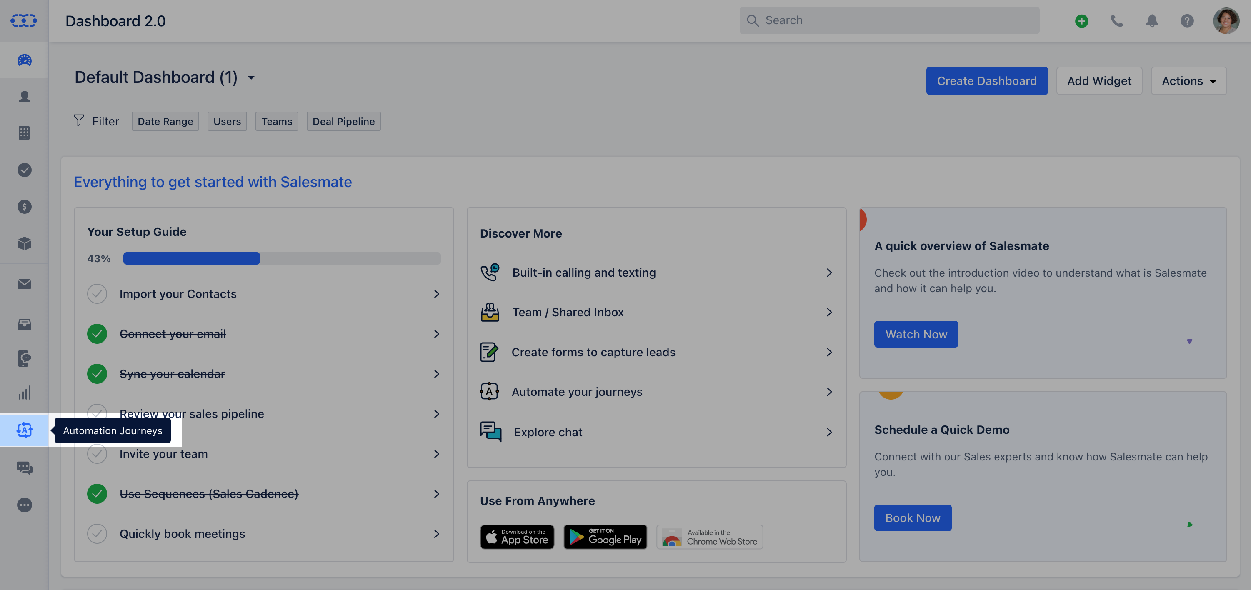Click Book Now button

[913, 517]
